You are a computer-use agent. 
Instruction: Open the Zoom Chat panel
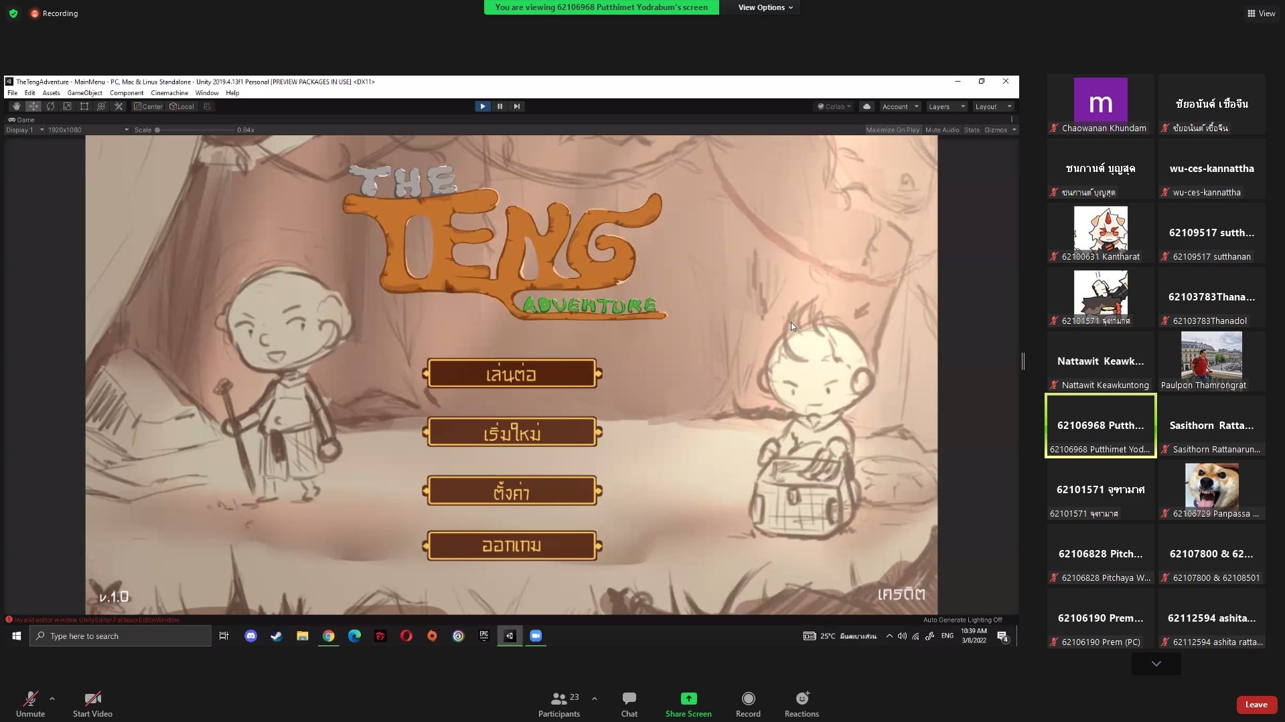pos(629,704)
